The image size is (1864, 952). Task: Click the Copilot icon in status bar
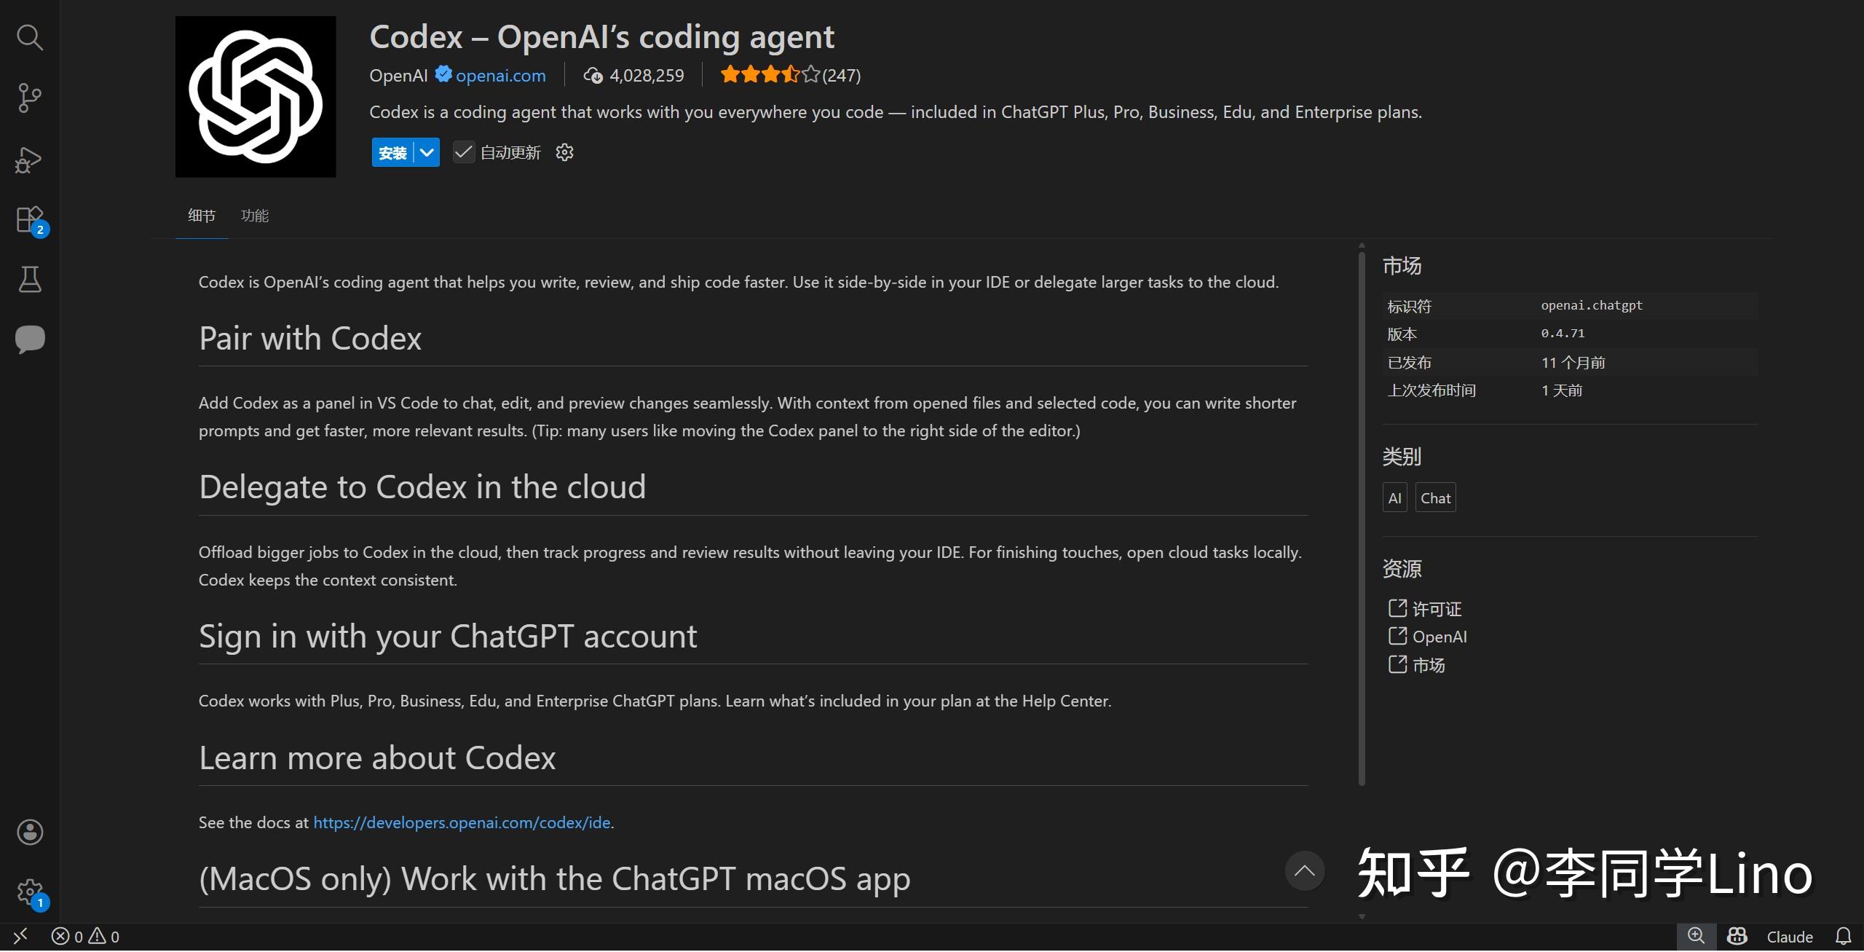tap(1737, 936)
